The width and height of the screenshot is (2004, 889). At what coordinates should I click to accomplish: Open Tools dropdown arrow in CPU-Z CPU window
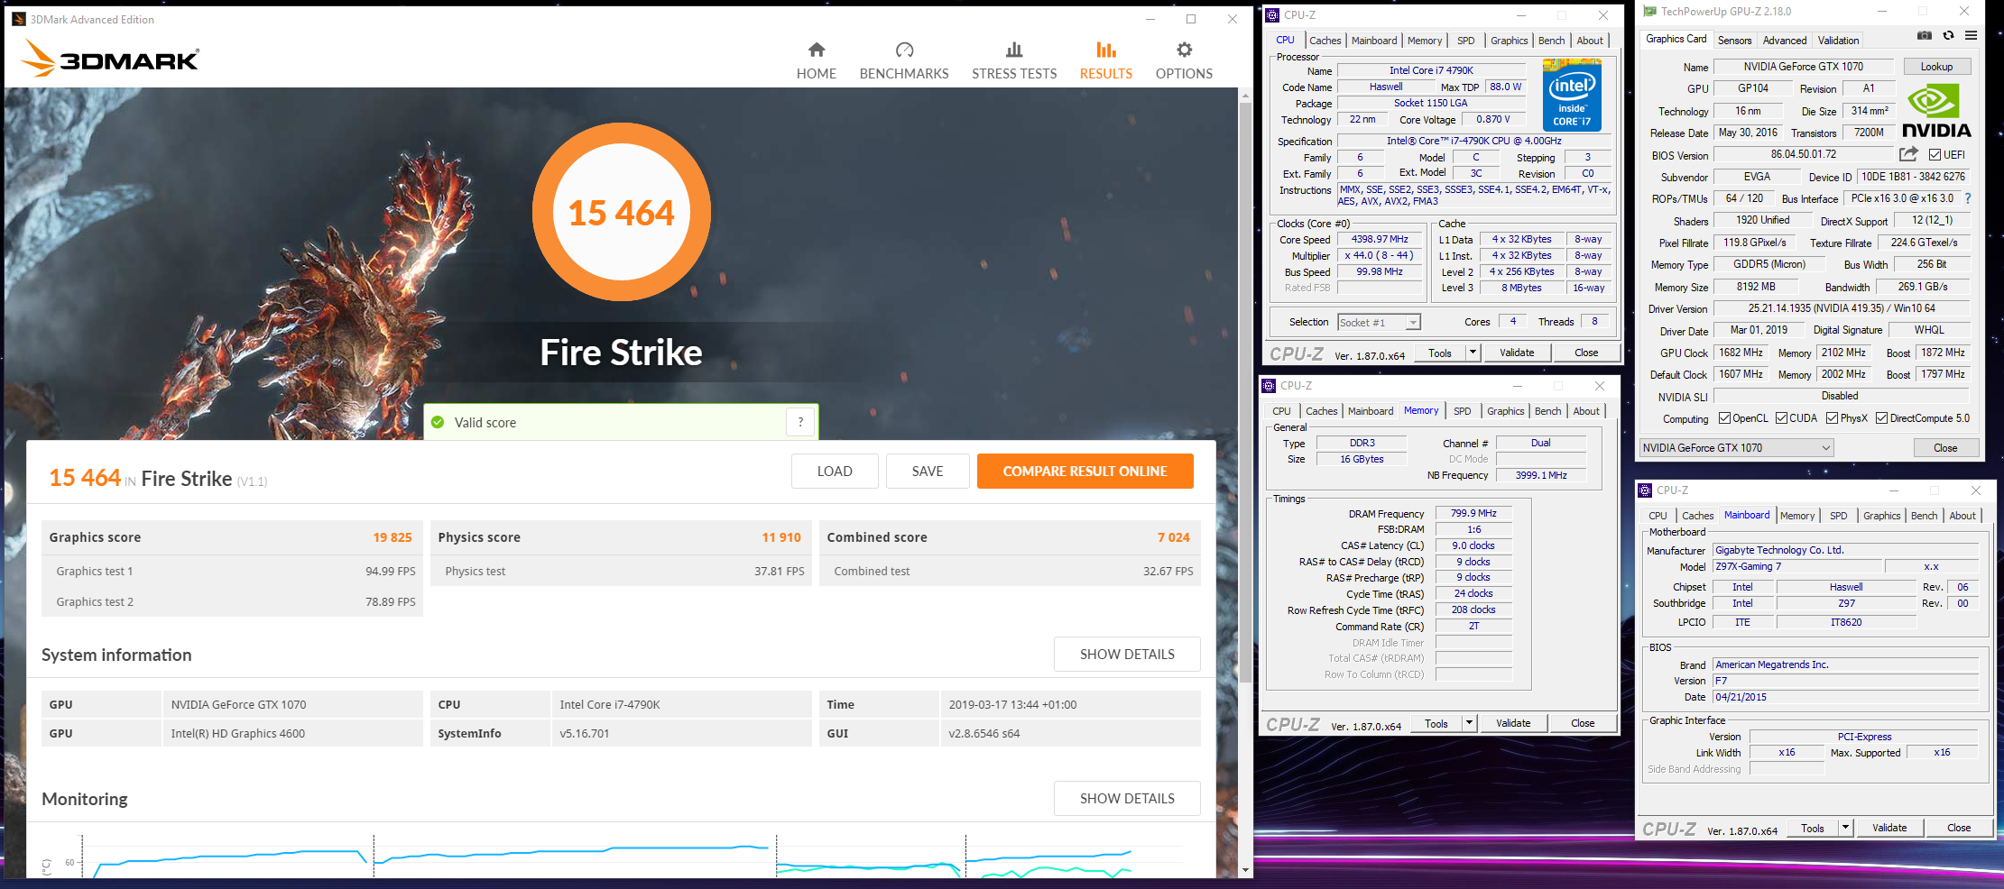coord(1473,353)
